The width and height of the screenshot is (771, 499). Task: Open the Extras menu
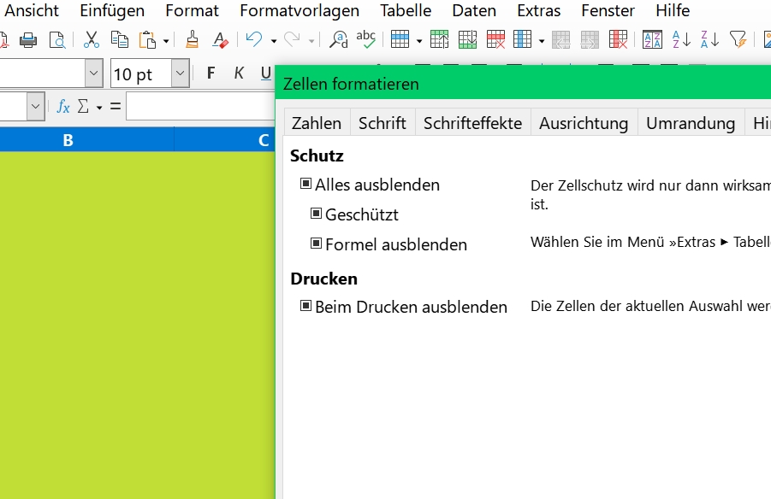[538, 10]
